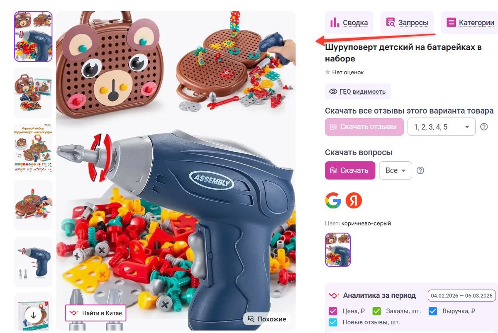
Task: Click help icon next to ratings dropdown
Action: click(x=484, y=127)
